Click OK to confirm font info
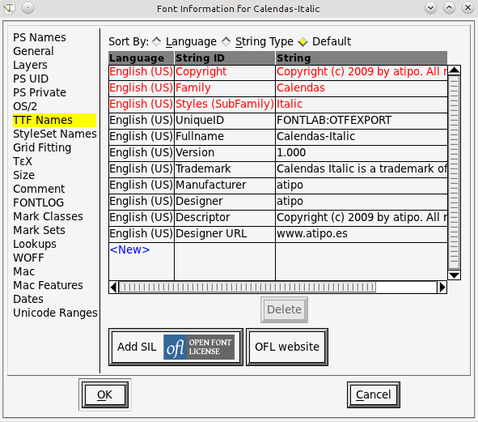 point(105,394)
